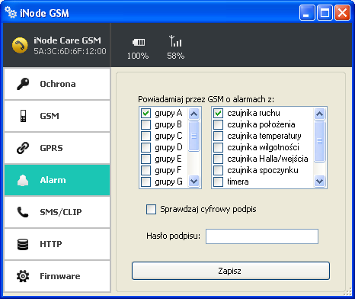
Task: Enable the grupy B checkbox
Action: point(146,124)
